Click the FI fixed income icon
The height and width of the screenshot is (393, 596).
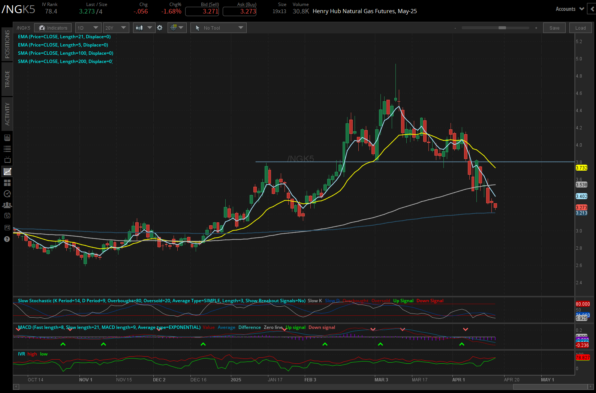pos(7,228)
